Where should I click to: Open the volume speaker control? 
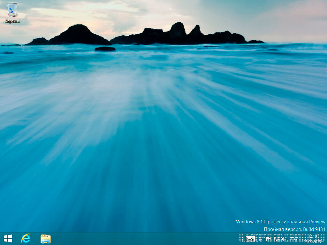coord(284,239)
